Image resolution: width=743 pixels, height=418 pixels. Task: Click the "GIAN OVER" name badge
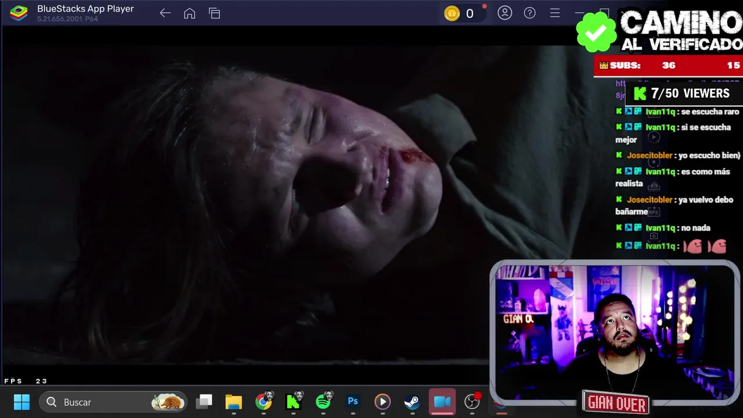tap(615, 402)
